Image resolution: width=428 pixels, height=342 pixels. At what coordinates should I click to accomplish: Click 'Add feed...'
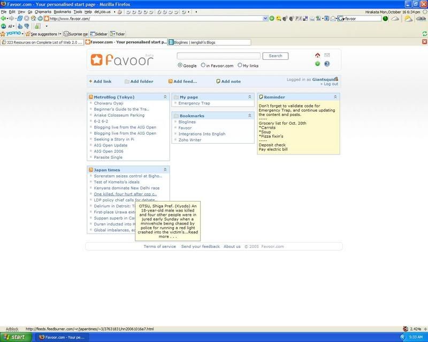[182, 81]
